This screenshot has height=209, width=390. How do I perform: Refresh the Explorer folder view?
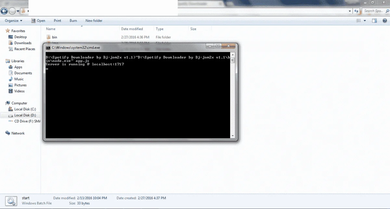[x=357, y=11]
